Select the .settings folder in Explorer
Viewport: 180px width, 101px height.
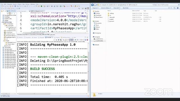tap(112, 13)
